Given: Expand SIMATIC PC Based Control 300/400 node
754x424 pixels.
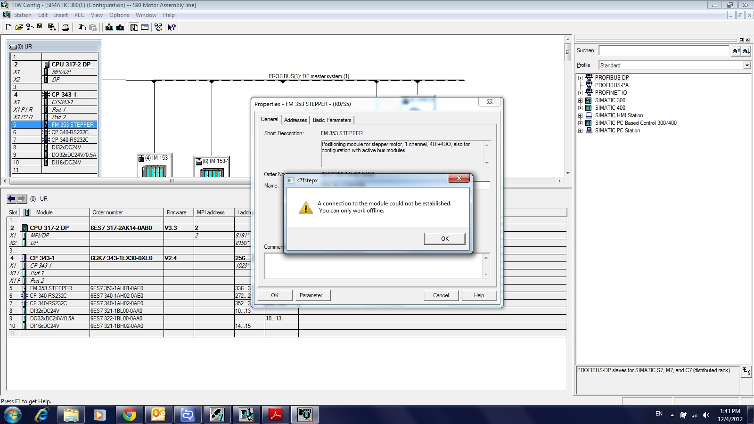Looking at the screenshot, I should tap(581, 123).
